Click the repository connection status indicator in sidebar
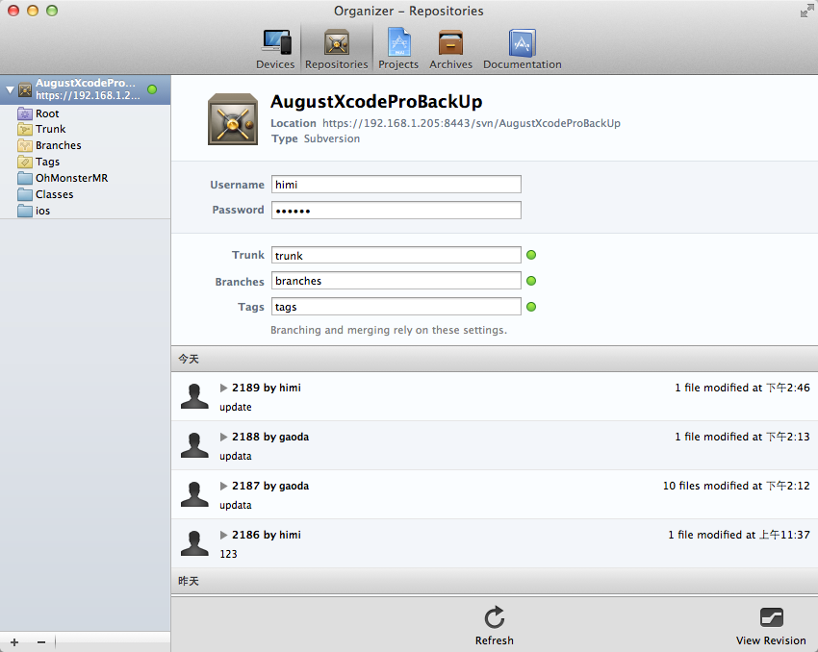The image size is (818, 652). tap(152, 89)
